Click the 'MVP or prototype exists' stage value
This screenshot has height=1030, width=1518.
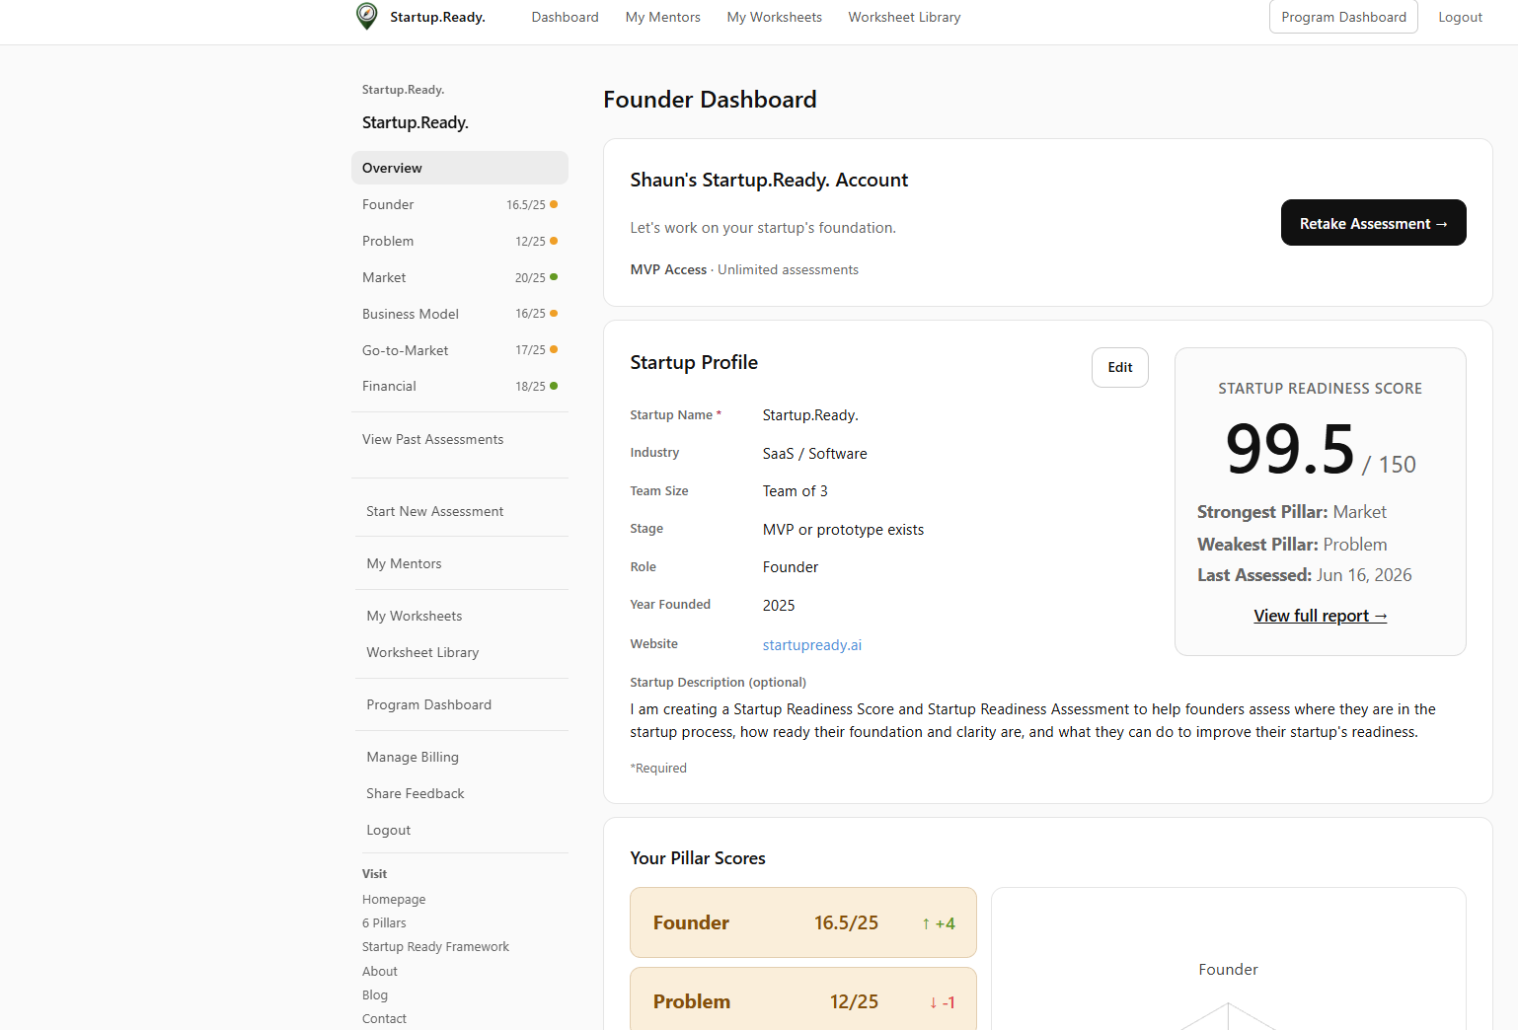(843, 530)
